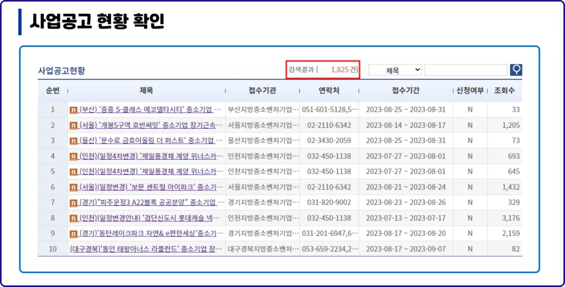The height and width of the screenshot is (287, 565).
Task: Click the 연락처 column header
Action: tap(329, 91)
